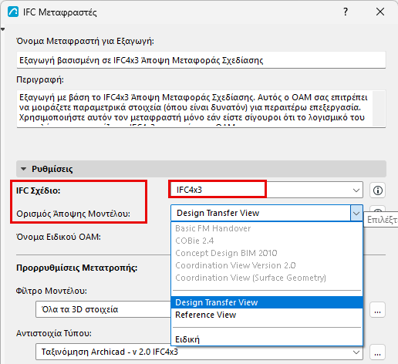Click the ellipsis button beside Φίλτρο Μοντέλου
This screenshot has width=398, height=364.
(377, 310)
